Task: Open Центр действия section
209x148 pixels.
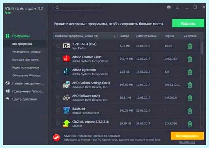Action: point(24,99)
